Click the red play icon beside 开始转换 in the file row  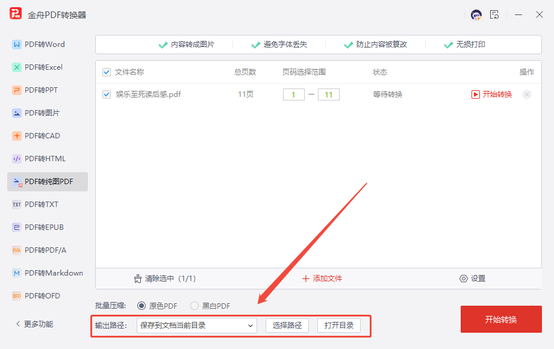tap(476, 94)
